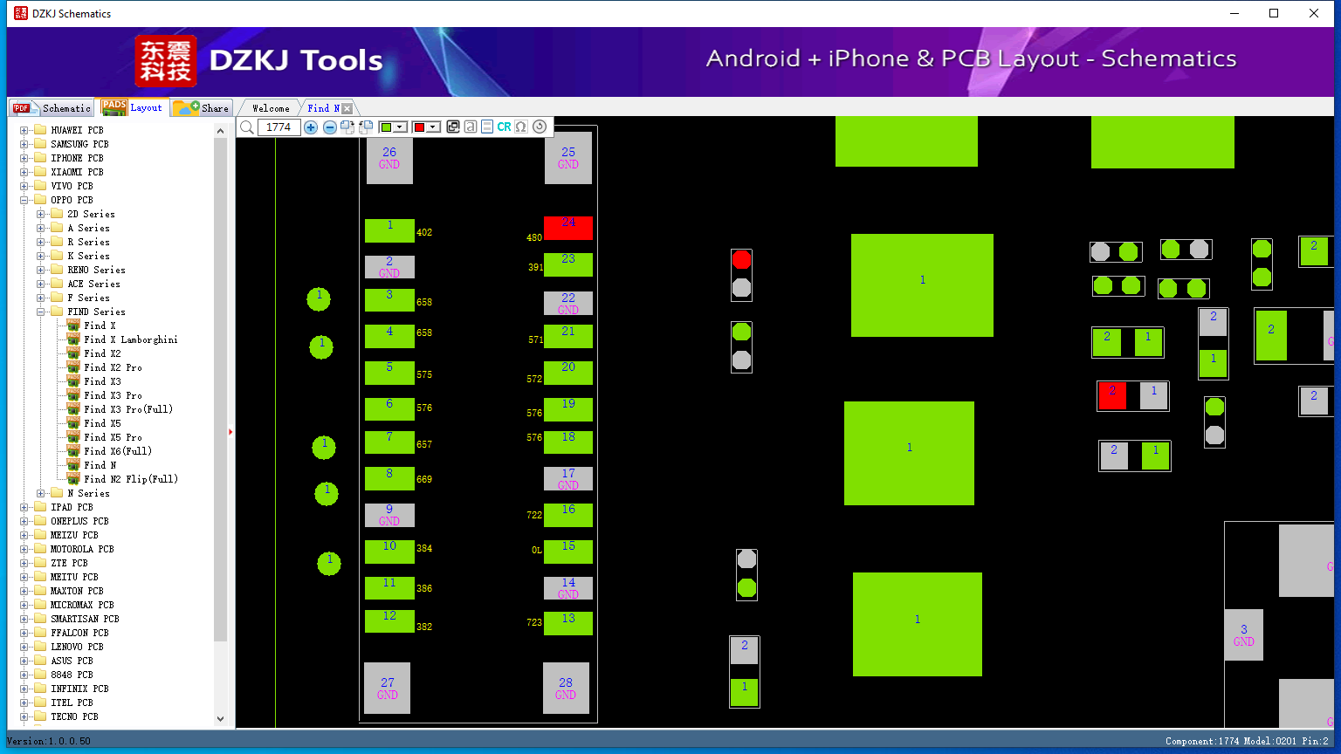Viewport: 1341px width, 754px height.
Task: Click red connector pin 24
Action: pos(568,228)
